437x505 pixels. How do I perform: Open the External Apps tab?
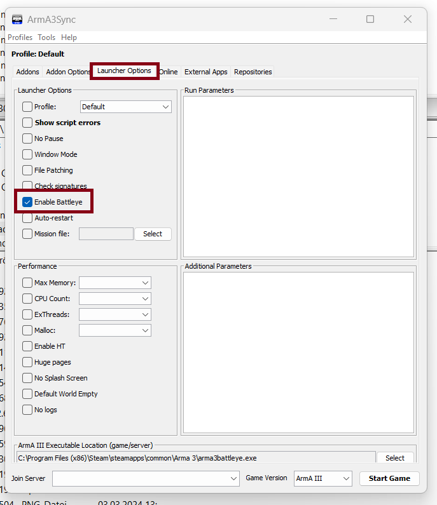205,72
